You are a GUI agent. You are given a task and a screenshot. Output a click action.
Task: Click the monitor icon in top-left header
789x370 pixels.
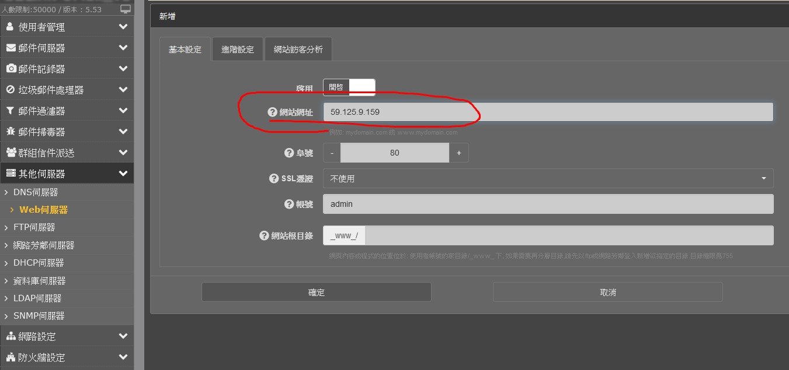[126, 9]
